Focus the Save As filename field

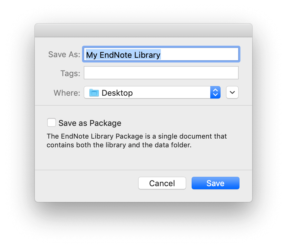161,54
